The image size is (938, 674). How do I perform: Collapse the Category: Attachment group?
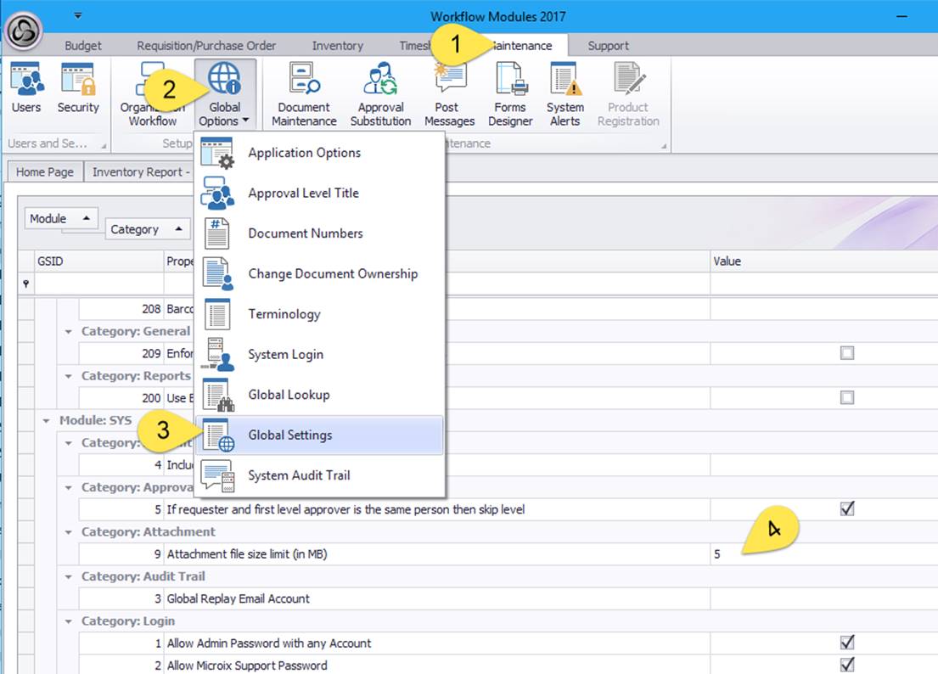pos(70,532)
